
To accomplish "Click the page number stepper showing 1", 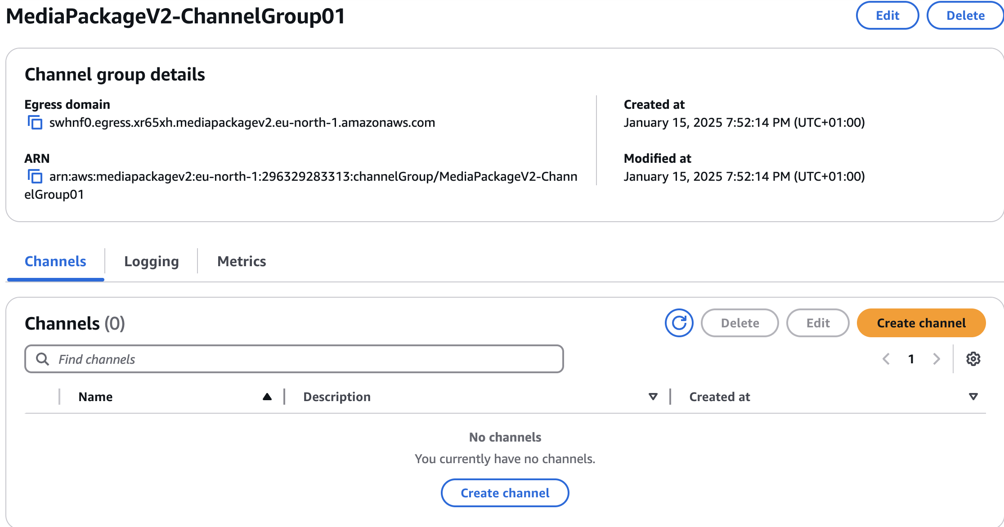I will pyautogui.click(x=911, y=360).
